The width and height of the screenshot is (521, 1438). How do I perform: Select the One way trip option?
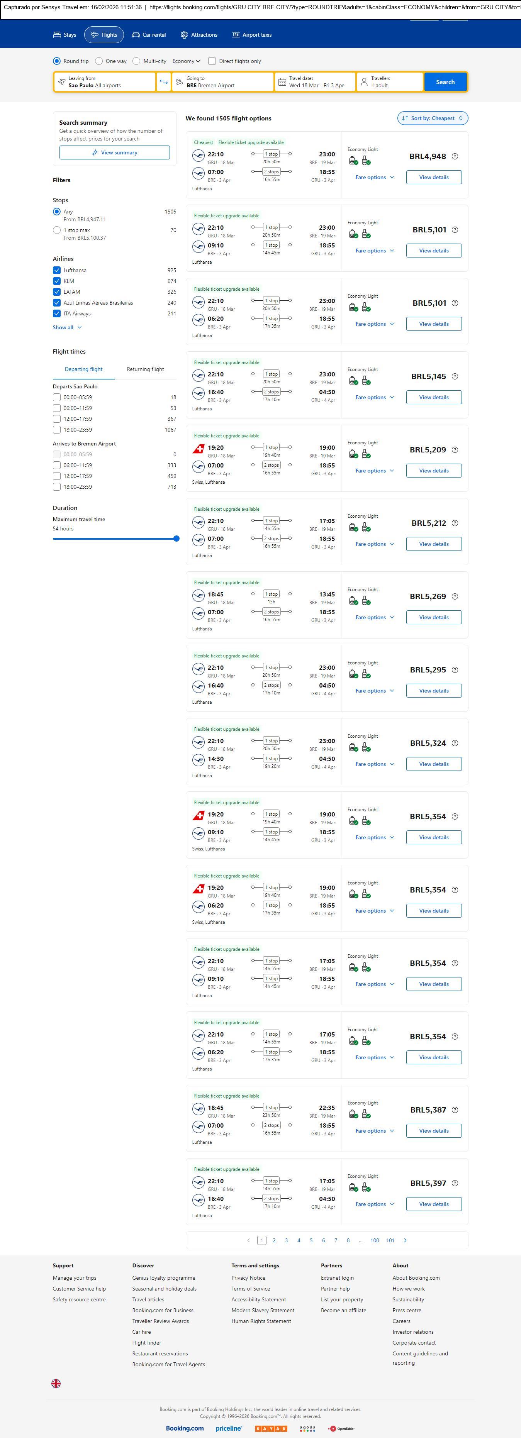point(99,61)
